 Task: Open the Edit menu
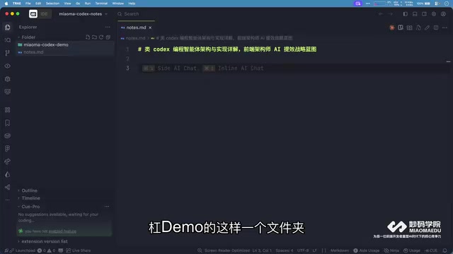(x=38, y=4)
